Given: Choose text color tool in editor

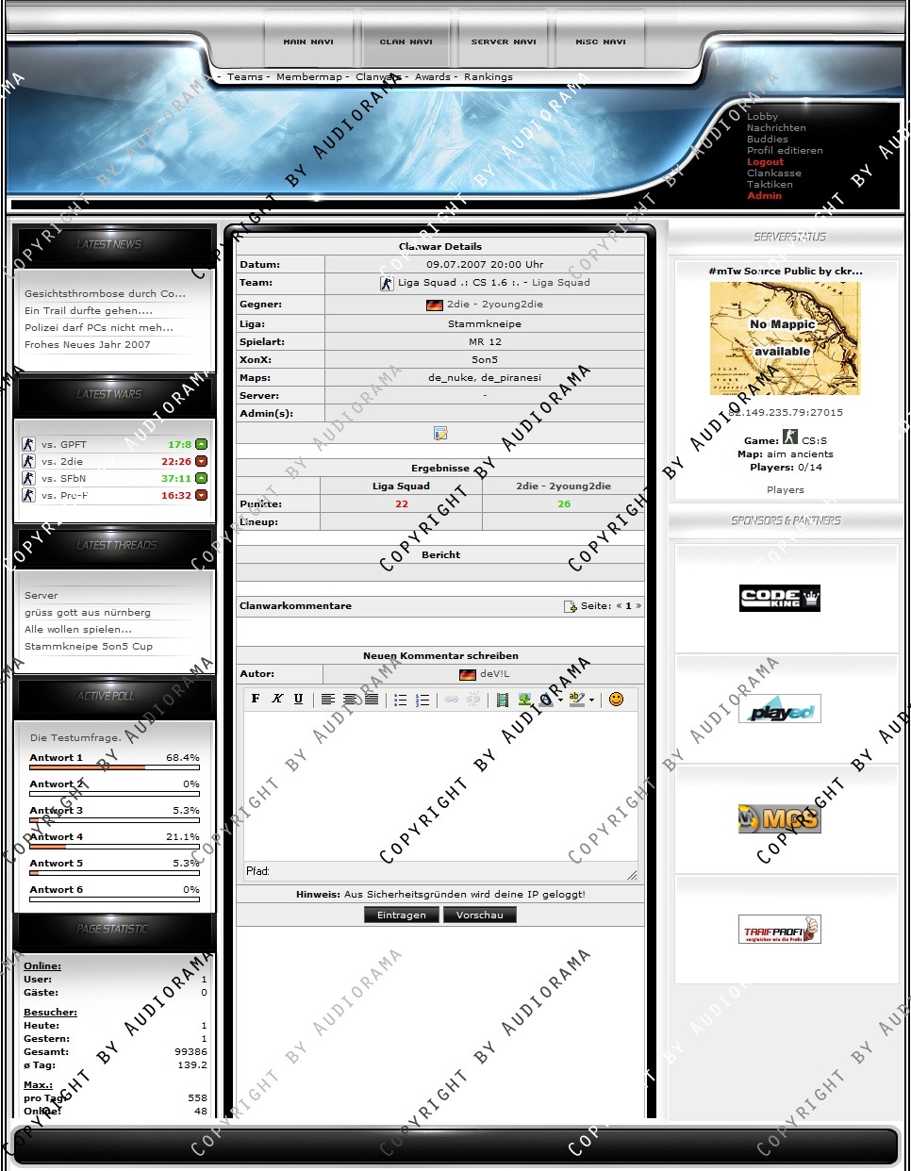Looking at the screenshot, I should tap(546, 699).
